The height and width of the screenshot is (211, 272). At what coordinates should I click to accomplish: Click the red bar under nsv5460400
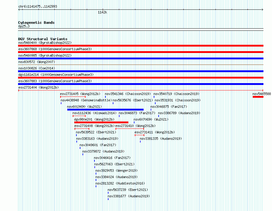pyautogui.click(x=141, y=46)
